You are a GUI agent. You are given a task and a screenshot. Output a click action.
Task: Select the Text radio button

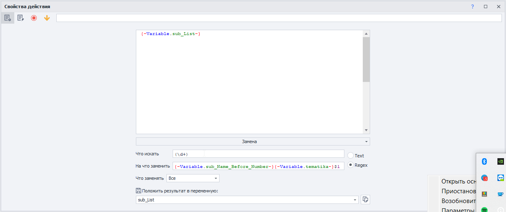pos(351,155)
